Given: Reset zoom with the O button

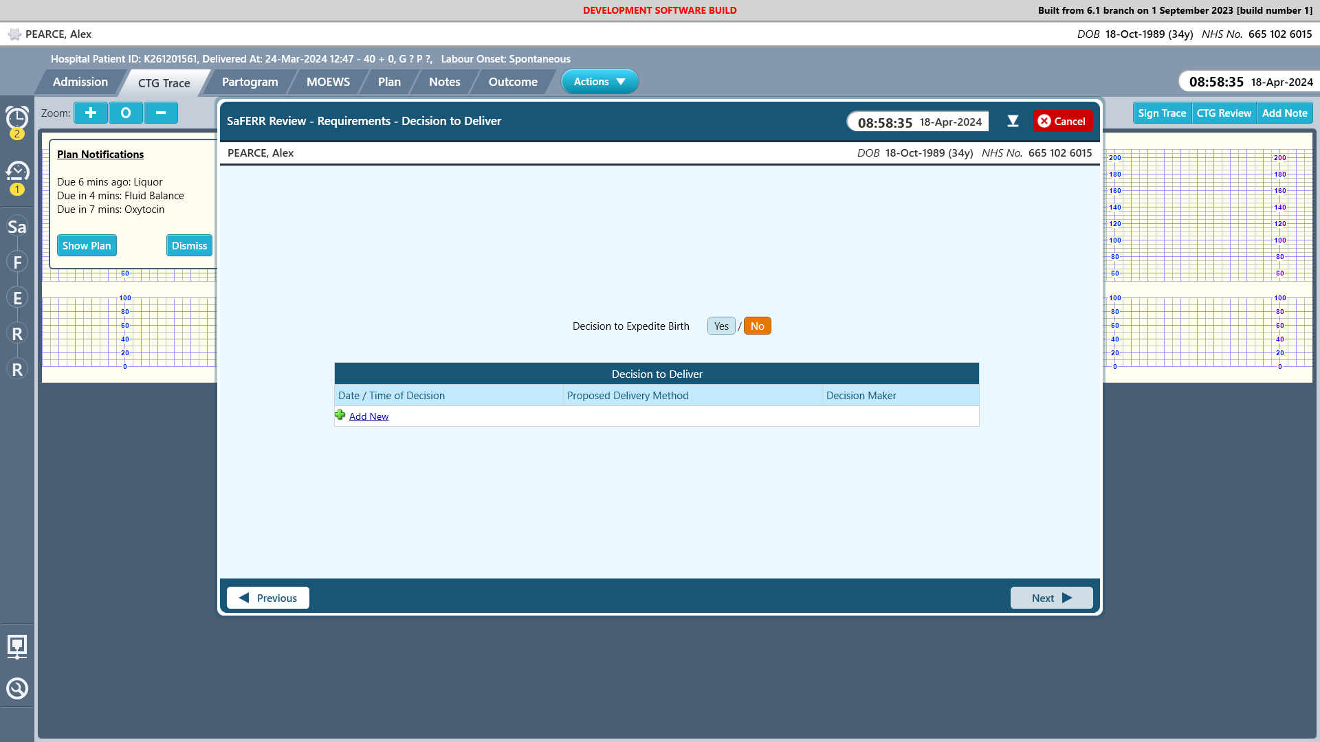Looking at the screenshot, I should (x=126, y=113).
